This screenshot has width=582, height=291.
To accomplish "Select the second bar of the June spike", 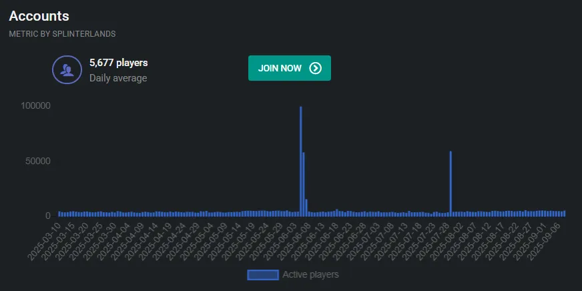I will (x=304, y=184).
